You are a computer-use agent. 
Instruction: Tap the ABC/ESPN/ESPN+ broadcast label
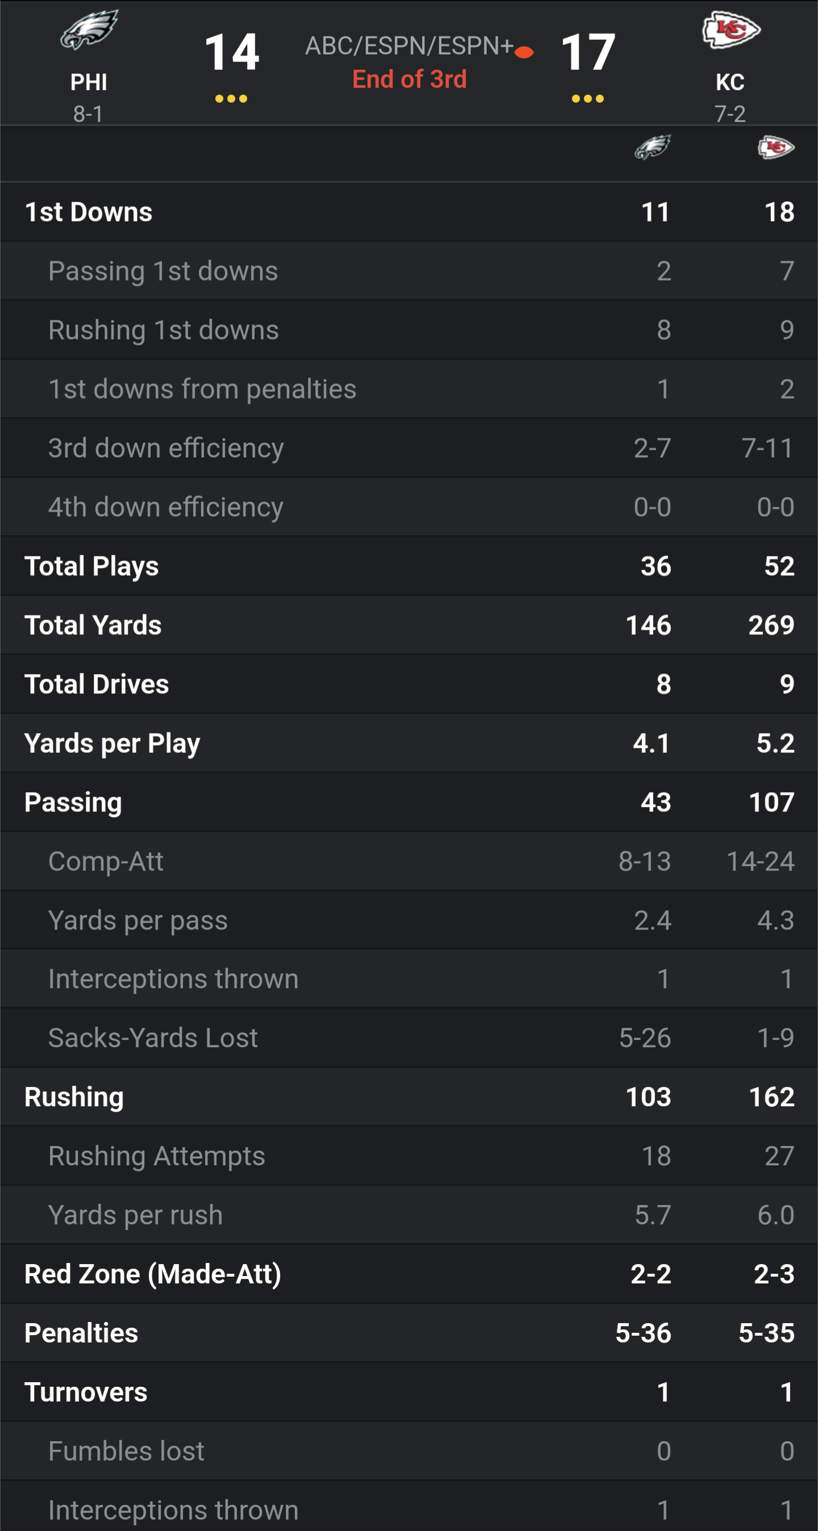pyautogui.click(x=409, y=46)
